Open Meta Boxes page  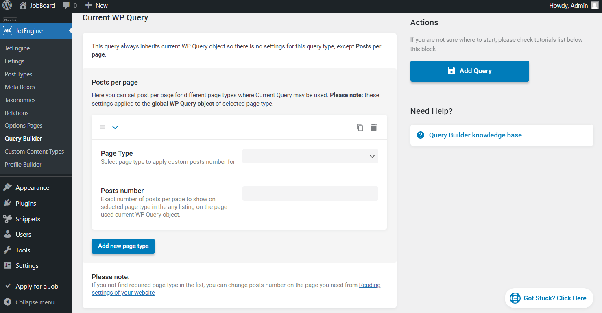[x=20, y=87]
